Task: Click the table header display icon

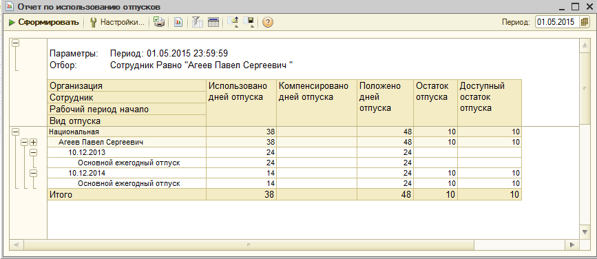Action: (x=213, y=23)
